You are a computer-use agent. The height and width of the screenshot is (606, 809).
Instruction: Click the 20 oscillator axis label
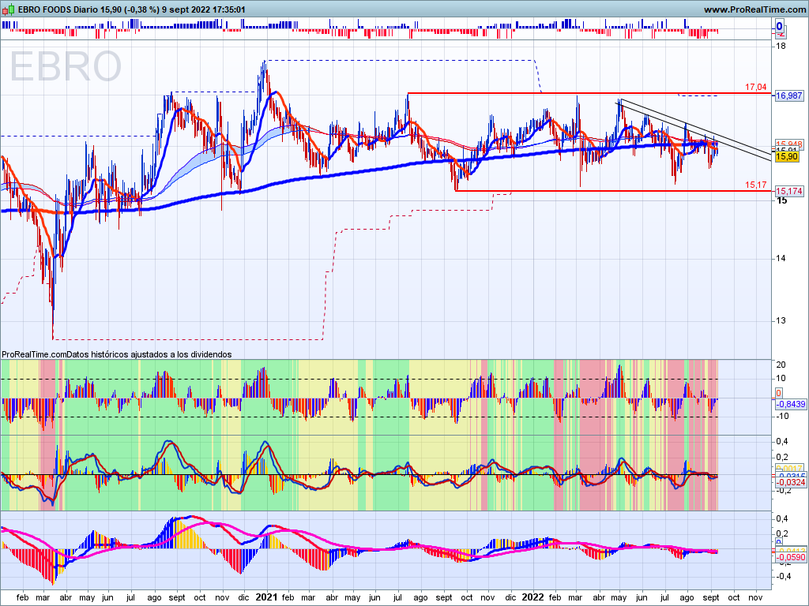pyautogui.click(x=781, y=365)
